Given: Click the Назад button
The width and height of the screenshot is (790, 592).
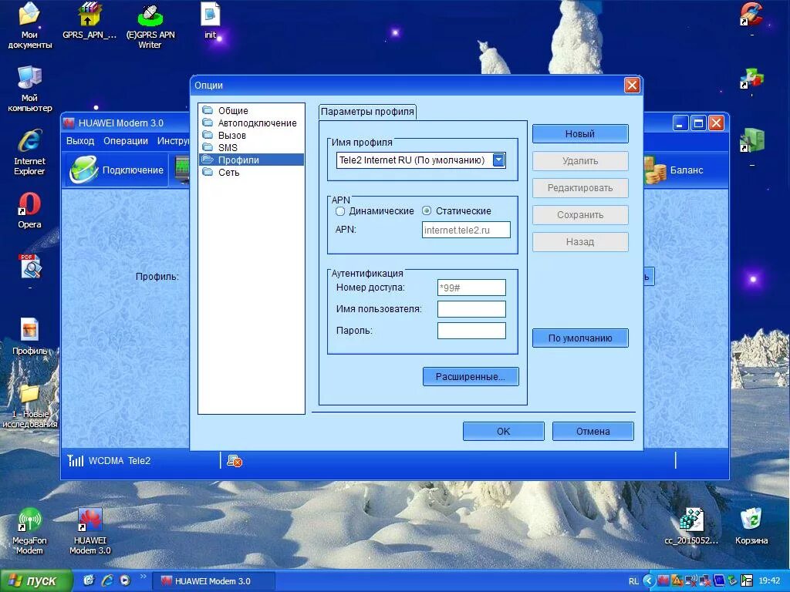Looking at the screenshot, I should point(580,241).
